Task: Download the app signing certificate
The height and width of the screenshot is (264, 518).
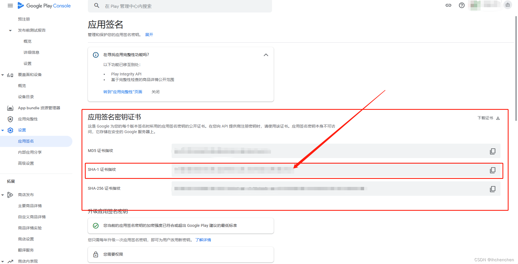Action: [x=489, y=118]
